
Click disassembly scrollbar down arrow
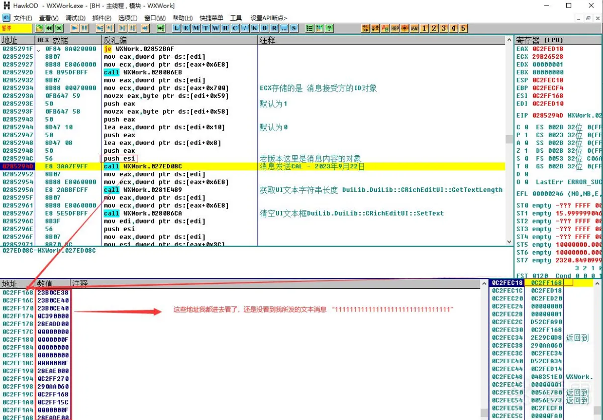(509, 242)
